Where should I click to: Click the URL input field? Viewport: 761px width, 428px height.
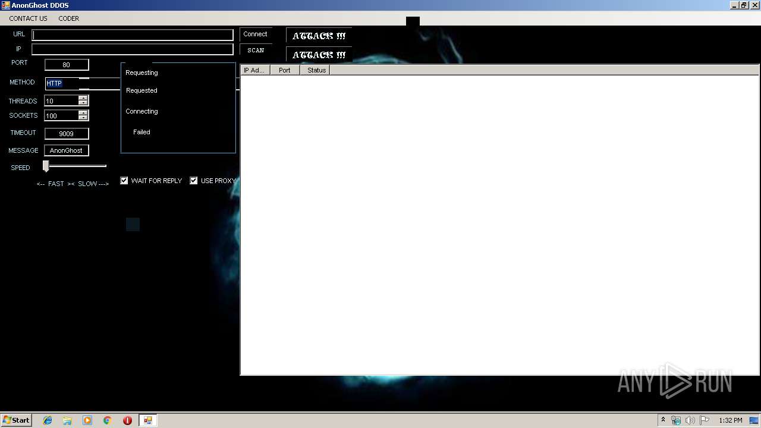coord(133,35)
